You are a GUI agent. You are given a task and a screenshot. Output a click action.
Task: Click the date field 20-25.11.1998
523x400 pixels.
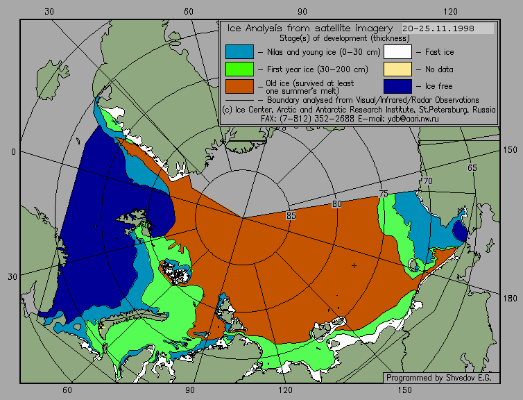click(x=447, y=28)
